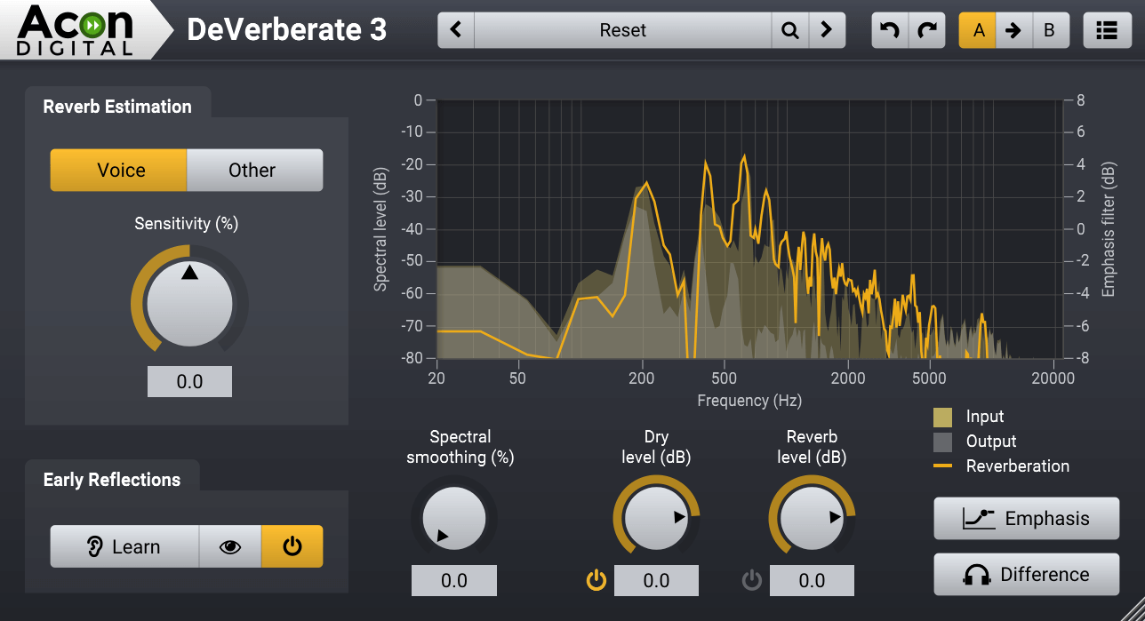The image size is (1145, 621).
Task: Toggle the Dry level power switch
Action: tap(596, 580)
